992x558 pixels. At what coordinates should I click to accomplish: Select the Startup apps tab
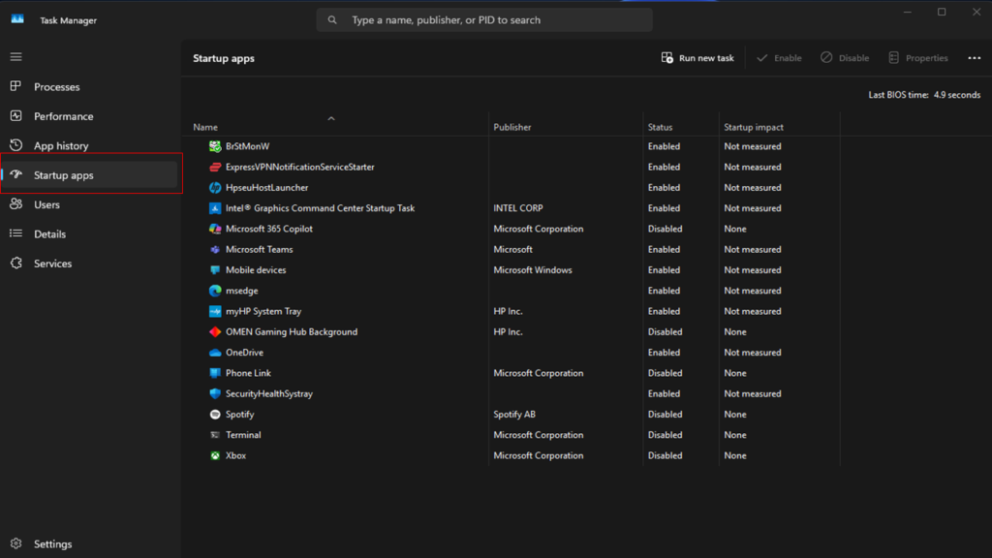[x=90, y=175]
